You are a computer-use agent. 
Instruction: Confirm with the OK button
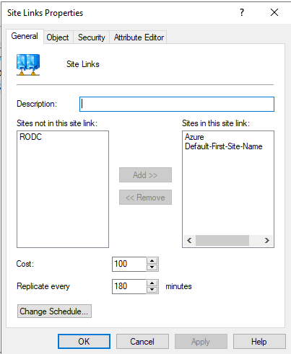point(84,341)
